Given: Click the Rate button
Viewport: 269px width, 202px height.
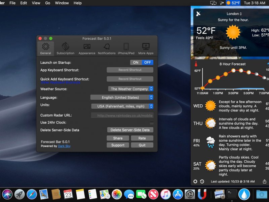Looking at the screenshot, I should 142,138.
